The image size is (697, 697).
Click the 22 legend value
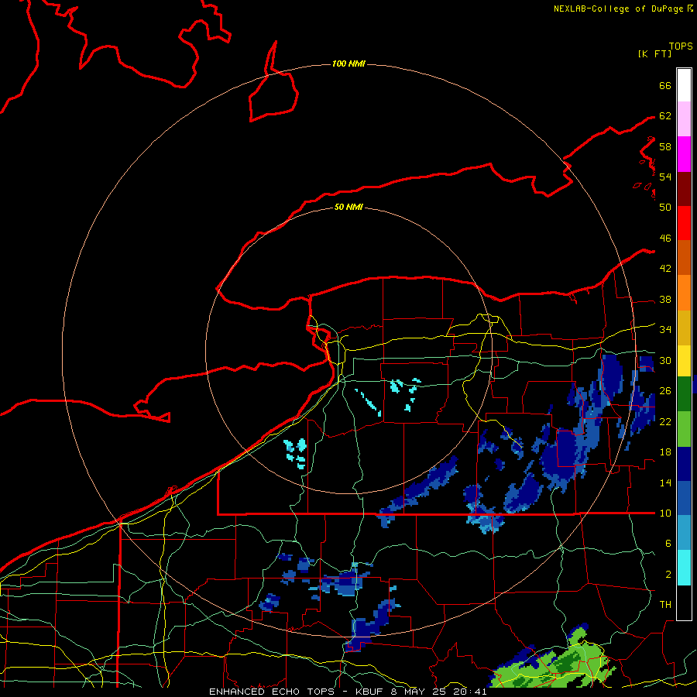(x=665, y=421)
